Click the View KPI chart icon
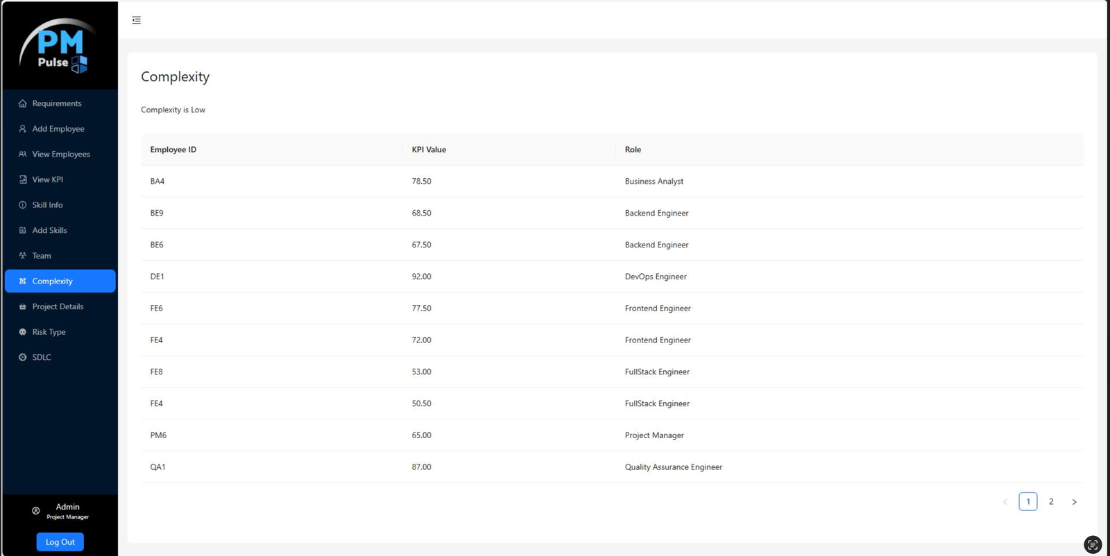The height and width of the screenshot is (556, 1110). coord(23,180)
